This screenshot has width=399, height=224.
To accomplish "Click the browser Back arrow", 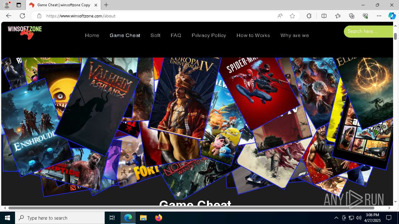I will pos(9,16).
